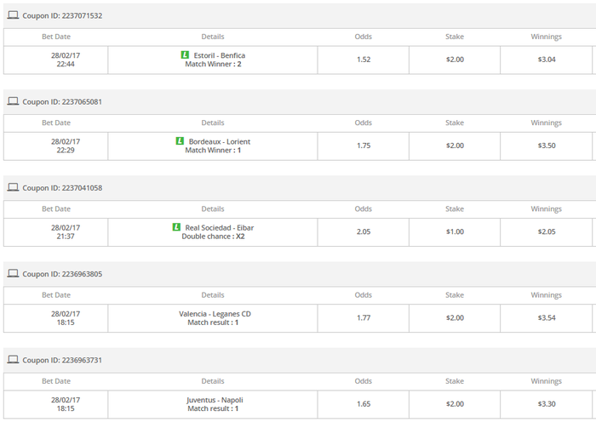The height and width of the screenshot is (428, 596).
Task: Click laptop icon beside Coupon ID 2236963805
Action: pos(13,274)
